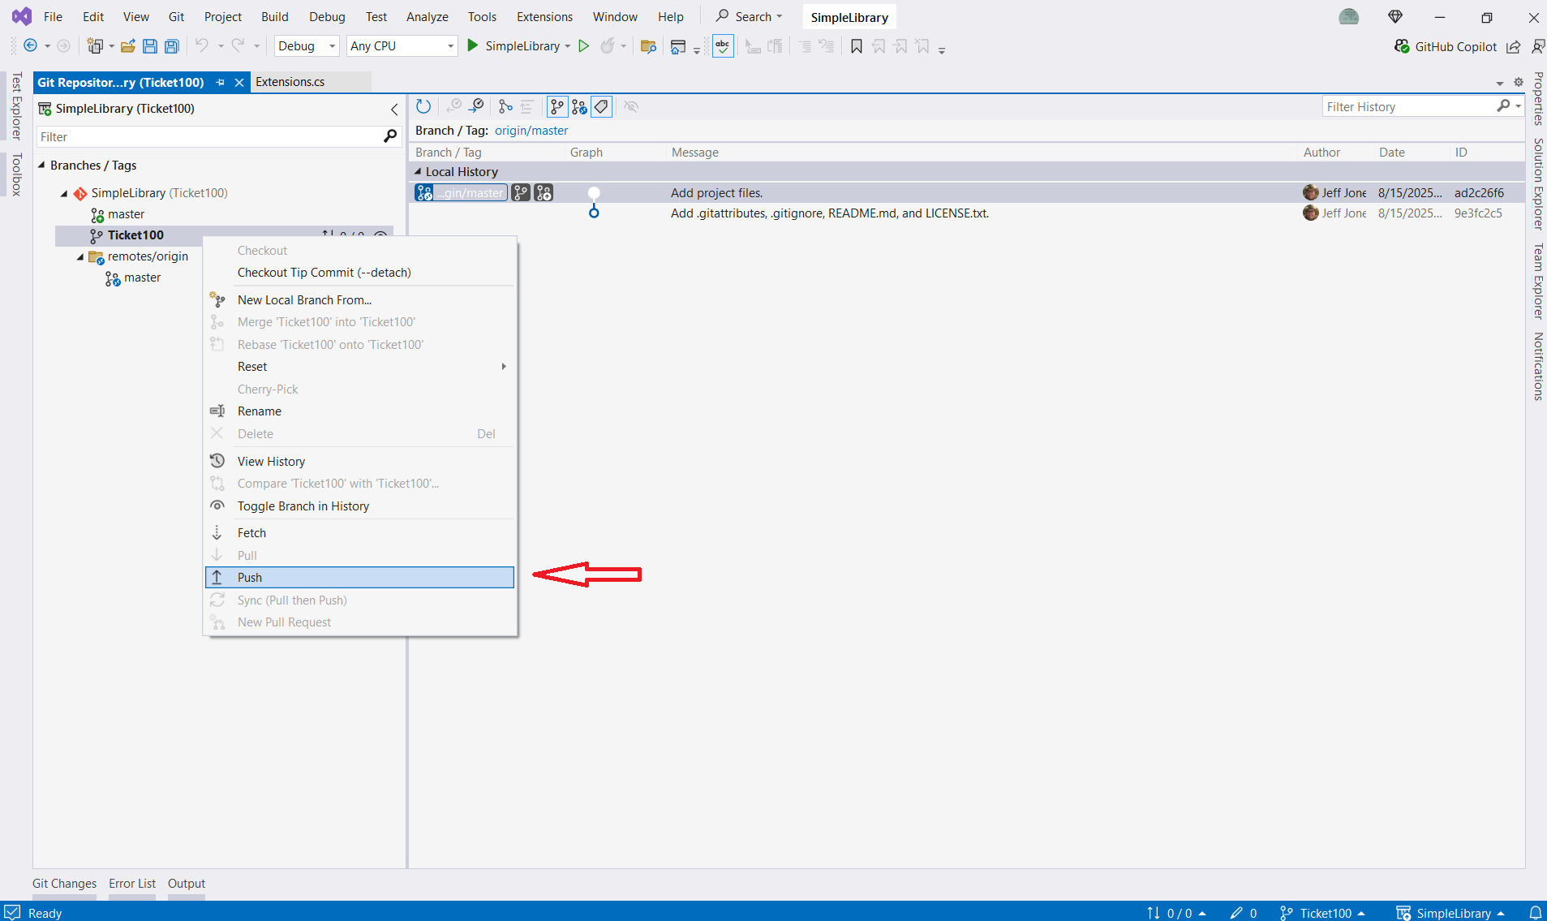1547x921 pixels.
Task: Click the Undo toolbar icon
Action: [x=202, y=46]
